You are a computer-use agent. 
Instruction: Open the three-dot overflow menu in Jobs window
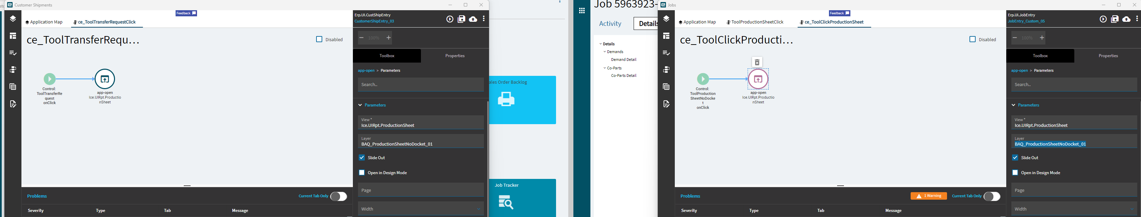click(x=1137, y=19)
